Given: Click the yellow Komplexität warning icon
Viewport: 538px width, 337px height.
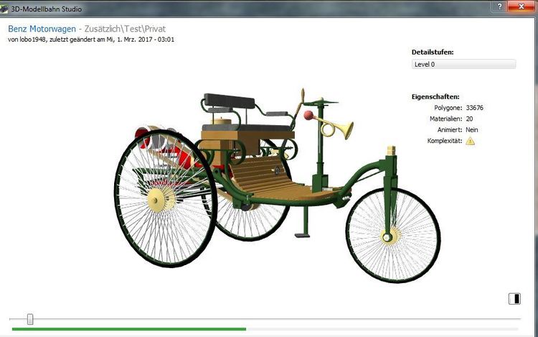Looking at the screenshot, I should [x=470, y=141].
